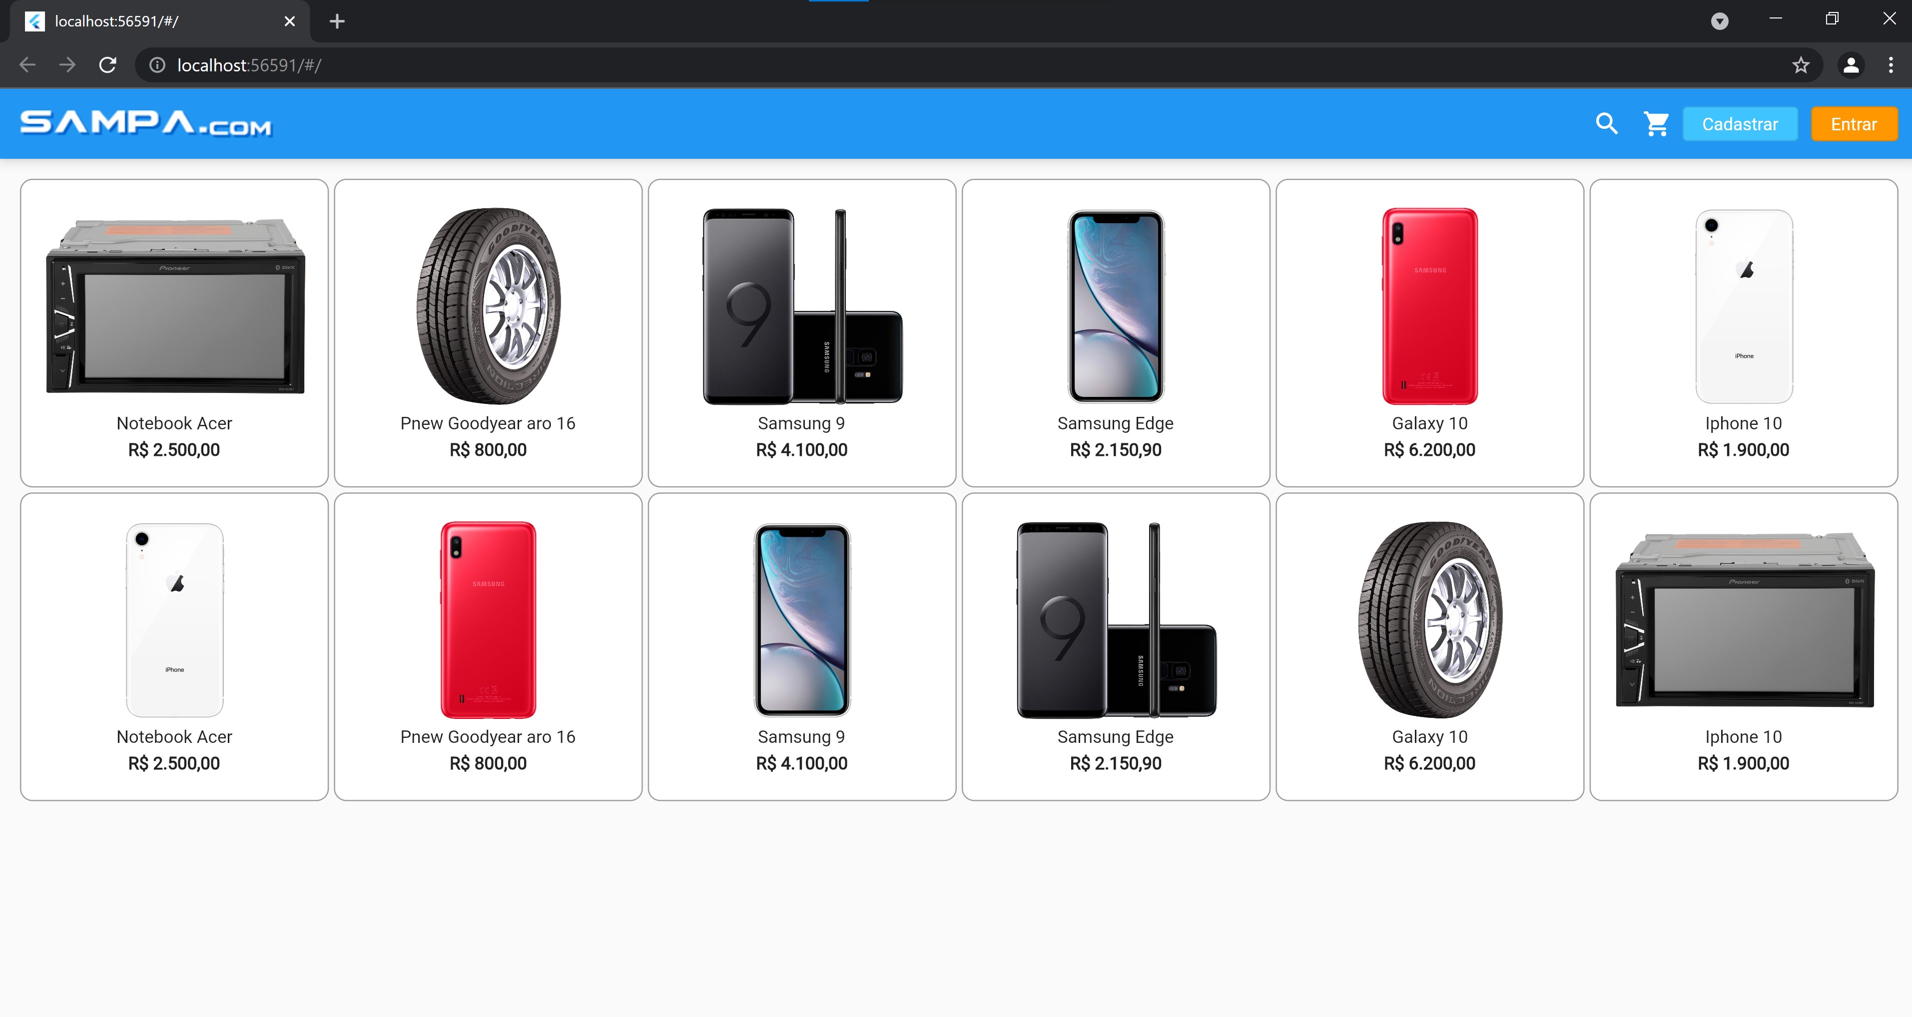The width and height of the screenshot is (1912, 1017).
Task: Go back with the browser back arrow
Action: click(x=27, y=65)
